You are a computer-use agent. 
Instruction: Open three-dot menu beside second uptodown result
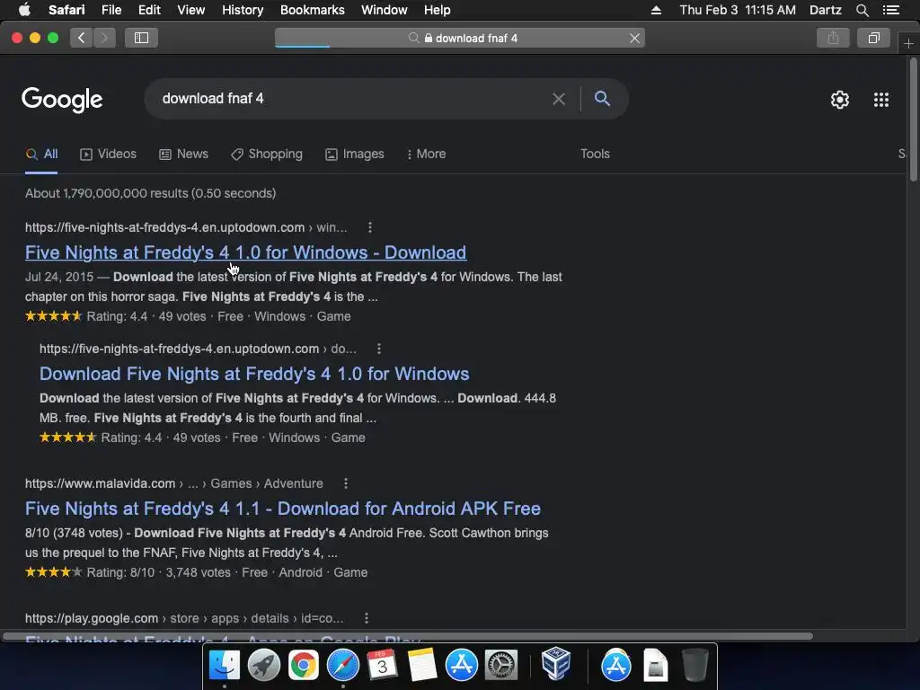coord(379,349)
